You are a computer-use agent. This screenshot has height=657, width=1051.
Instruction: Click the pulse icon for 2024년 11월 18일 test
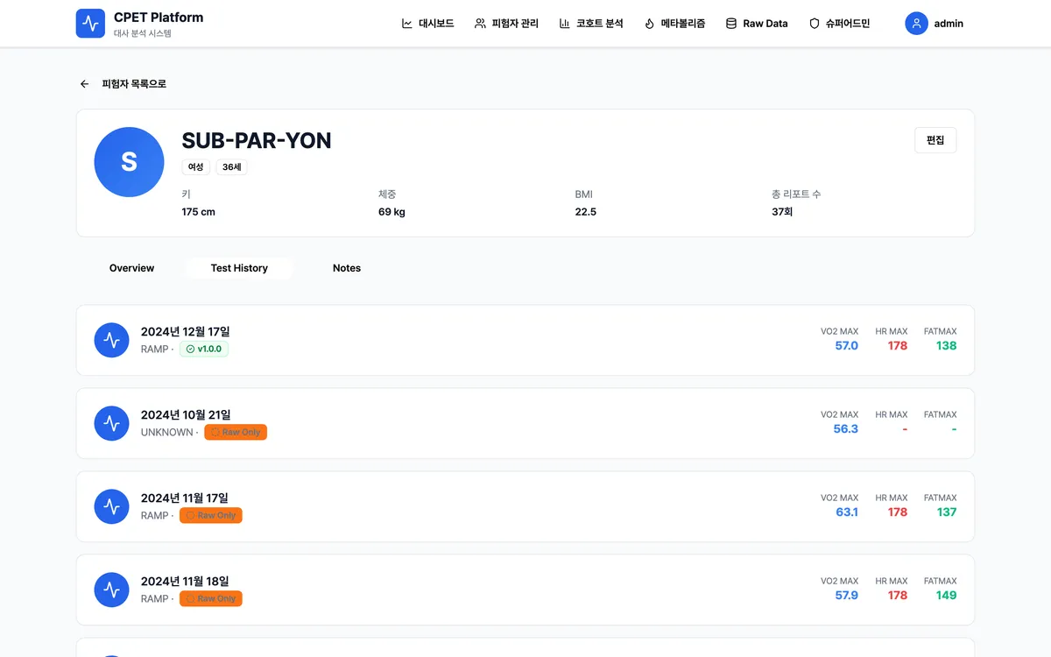coord(111,590)
